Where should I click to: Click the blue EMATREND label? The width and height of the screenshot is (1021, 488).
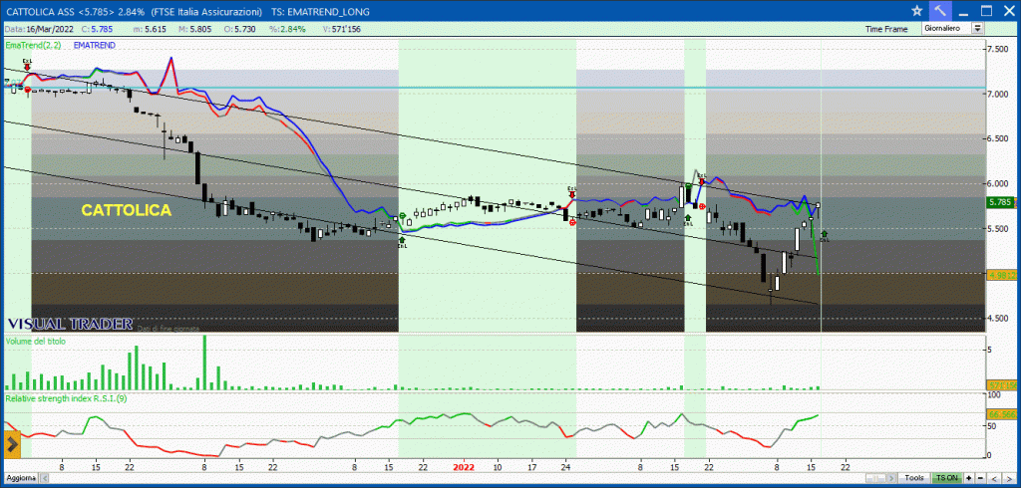click(95, 45)
